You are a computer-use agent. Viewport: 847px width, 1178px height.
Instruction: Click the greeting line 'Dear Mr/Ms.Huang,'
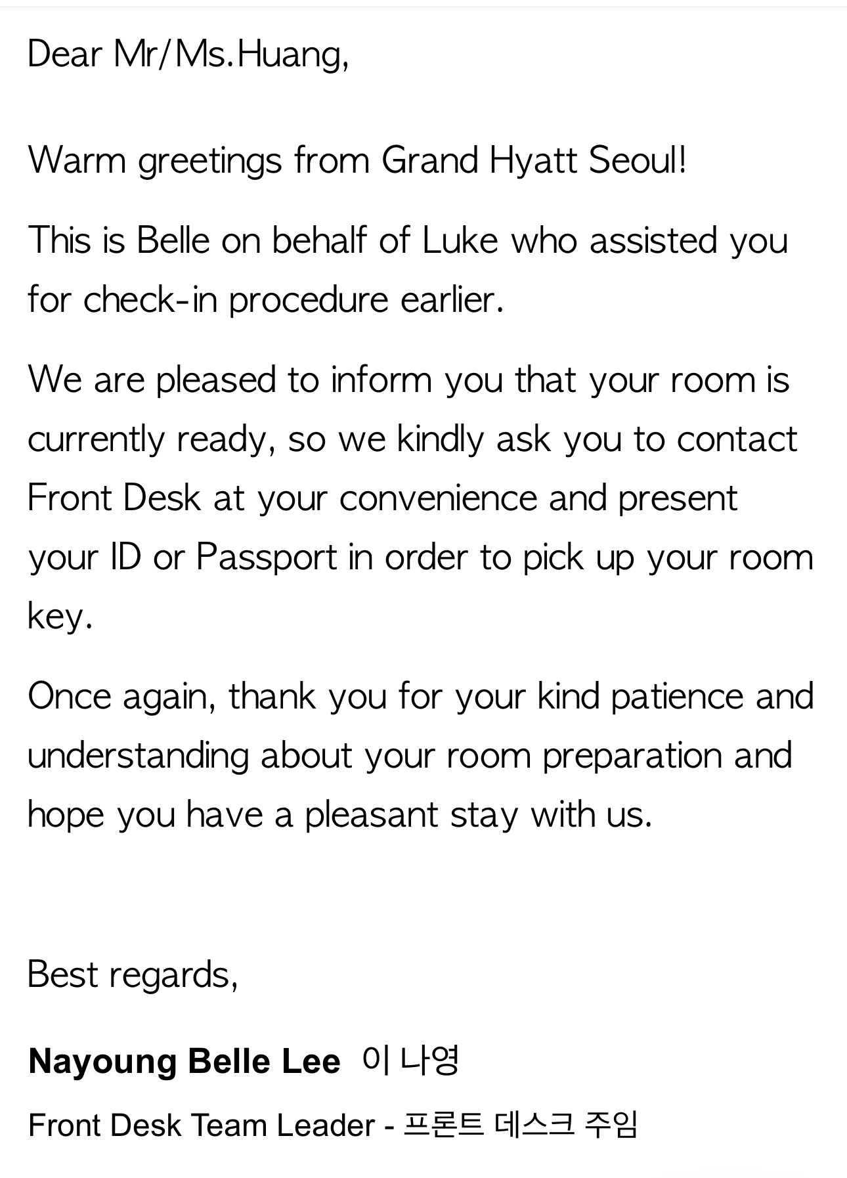click(188, 54)
